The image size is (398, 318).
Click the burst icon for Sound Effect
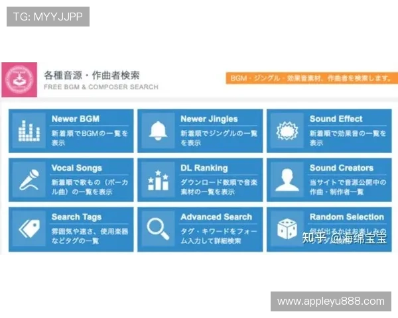click(x=287, y=131)
